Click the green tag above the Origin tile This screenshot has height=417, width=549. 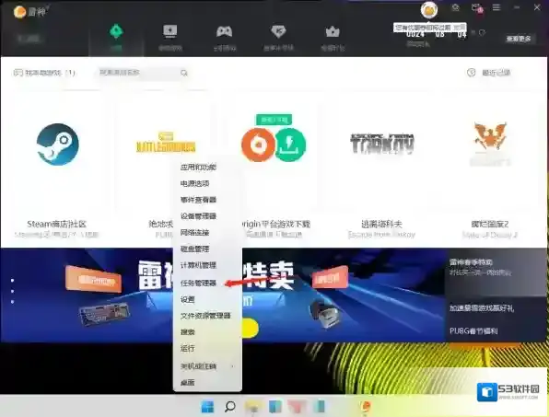pyautogui.click(x=274, y=120)
